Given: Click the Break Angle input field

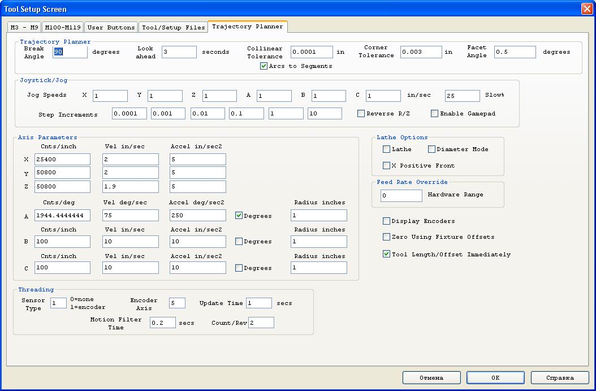Looking at the screenshot, I should pos(70,52).
